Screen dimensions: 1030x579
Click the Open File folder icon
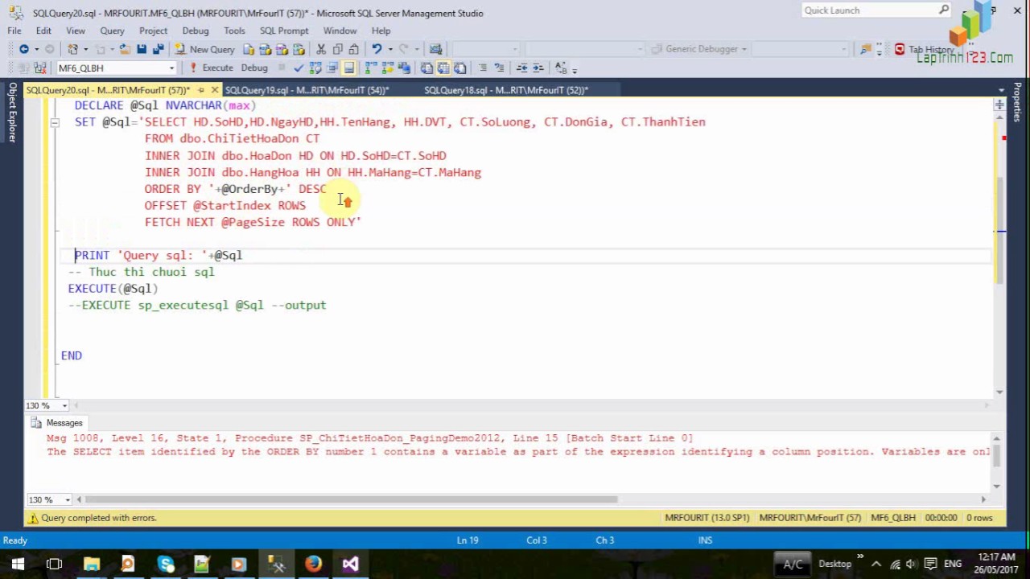125,49
